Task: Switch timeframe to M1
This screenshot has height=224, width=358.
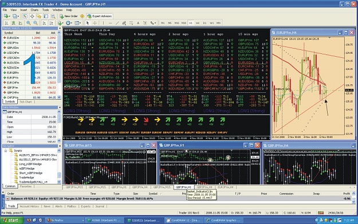Action: [163, 23]
